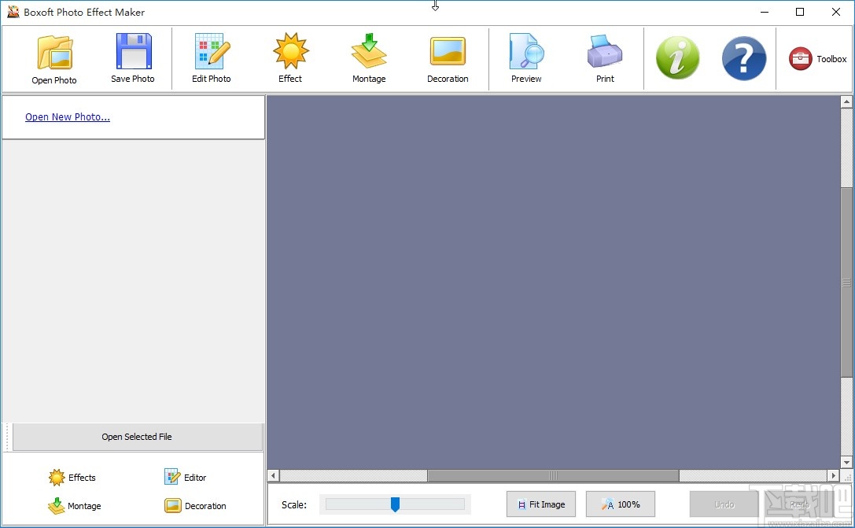Click the Edit Photo icon
This screenshot has height=528, width=855.
211,57
